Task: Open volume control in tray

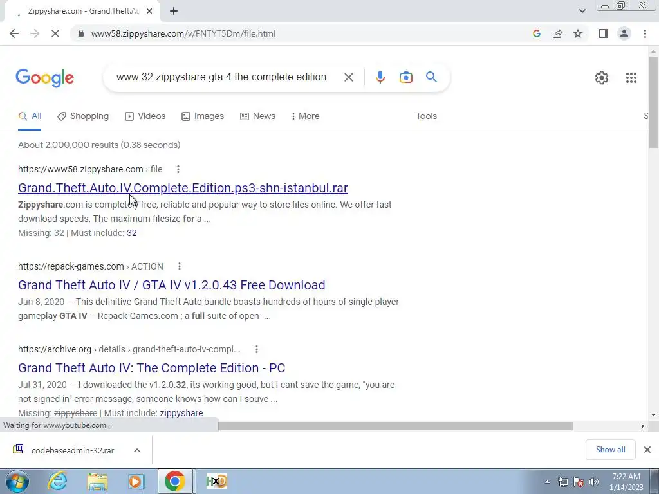Action: (594, 482)
